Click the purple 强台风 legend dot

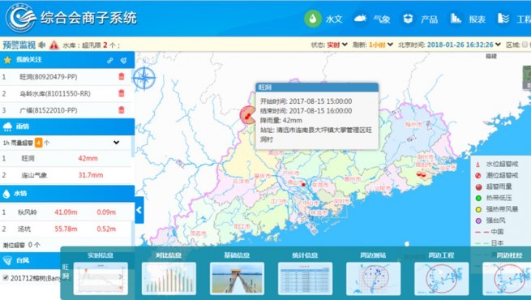coord(478,221)
